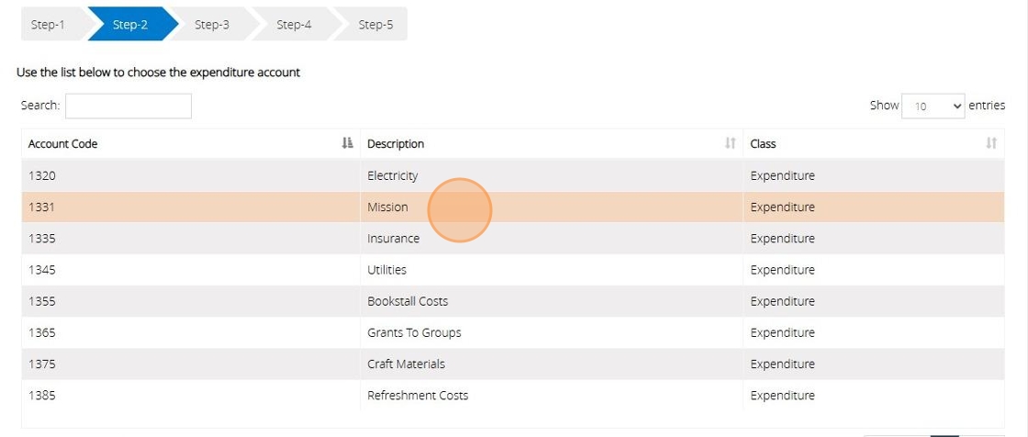Choose Grants To Groups account

tap(414, 332)
